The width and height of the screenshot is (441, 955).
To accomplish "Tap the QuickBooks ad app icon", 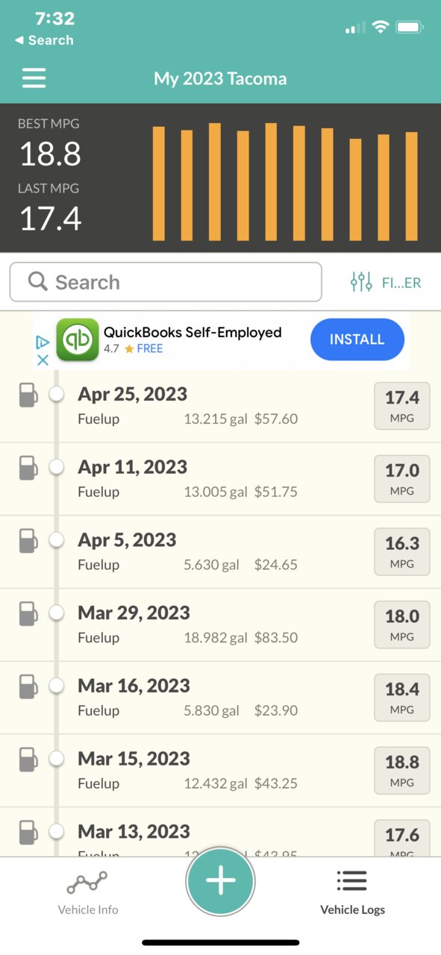I will coord(78,339).
